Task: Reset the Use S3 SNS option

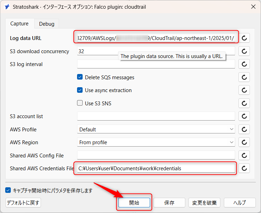Action: (244, 103)
